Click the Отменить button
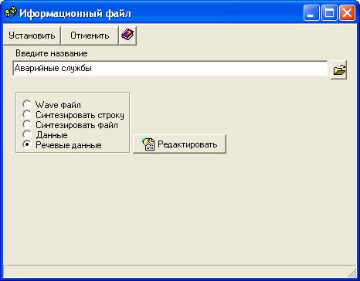Screen dimensions: 360x281 (90, 36)
